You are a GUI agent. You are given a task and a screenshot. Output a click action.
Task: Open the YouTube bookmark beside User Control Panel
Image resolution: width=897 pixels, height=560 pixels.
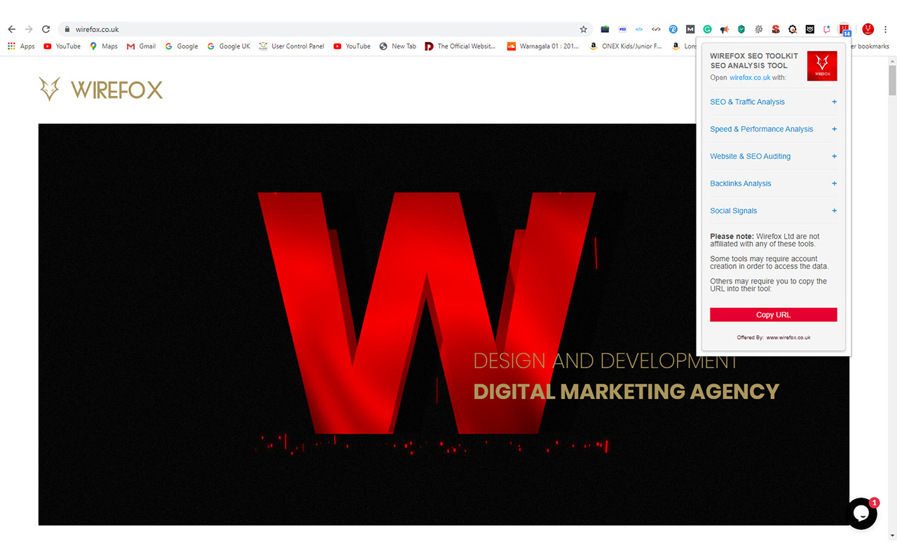352,46
